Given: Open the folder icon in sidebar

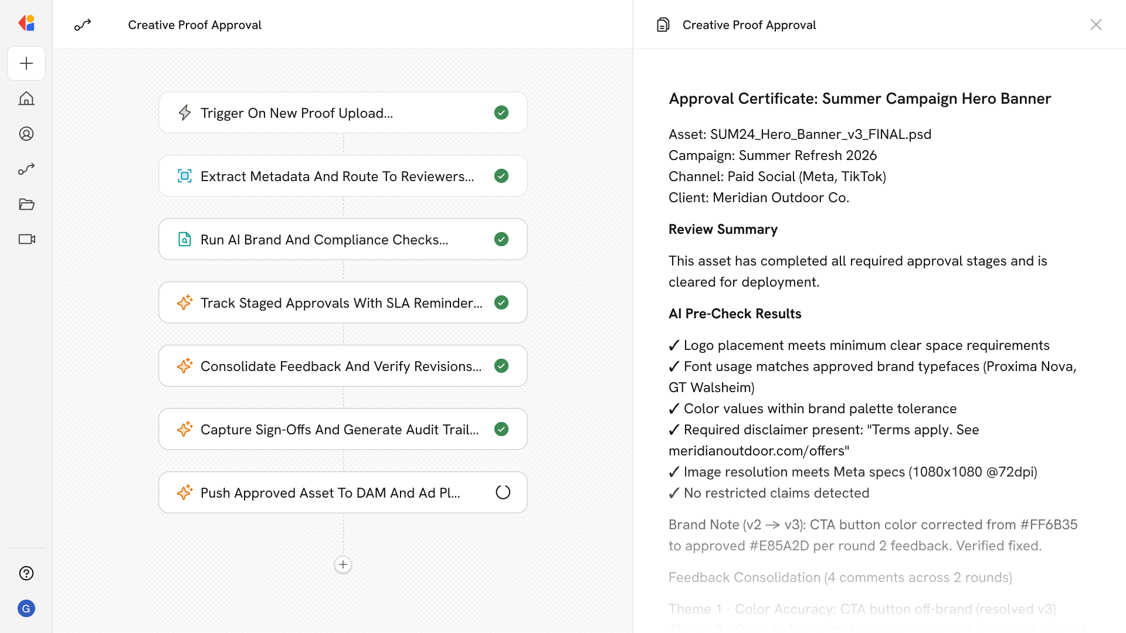Looking at the screenshot, I should pos(26,204).
